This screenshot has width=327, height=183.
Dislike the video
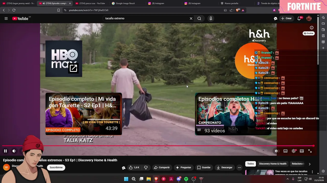click(x=146, y=167)
